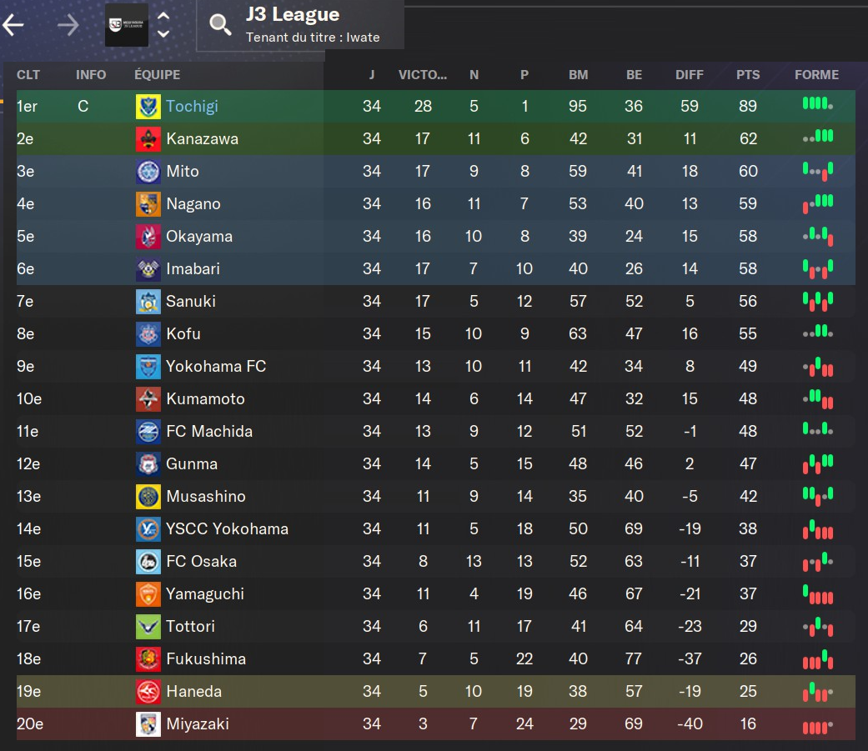Click the down chevron beside league logo
868x751 pixels.
[163, 34]
